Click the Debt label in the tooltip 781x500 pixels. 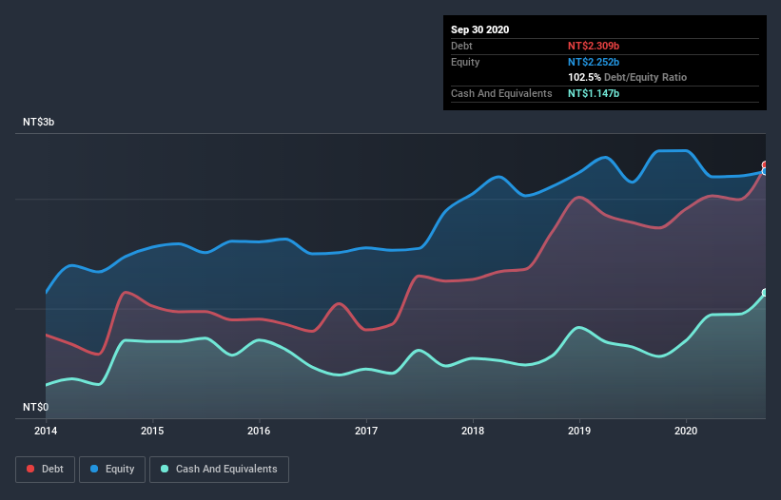pos(461,46)
